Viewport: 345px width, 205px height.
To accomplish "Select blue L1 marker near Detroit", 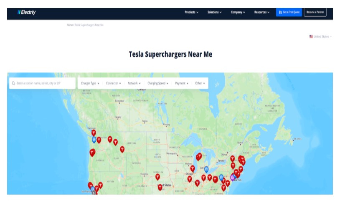I will point(206,169).
